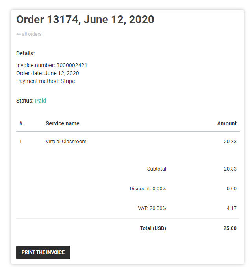252x274 pixels.
Task: Click the Service name column header
Action: [63, 123]
